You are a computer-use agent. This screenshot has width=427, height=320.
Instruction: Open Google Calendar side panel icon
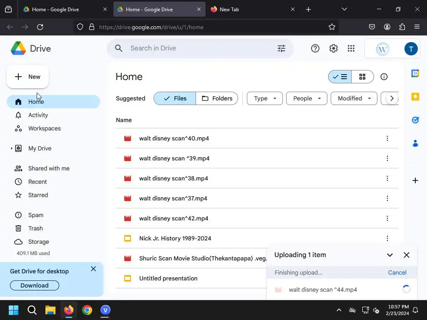(x=415, y=73)
